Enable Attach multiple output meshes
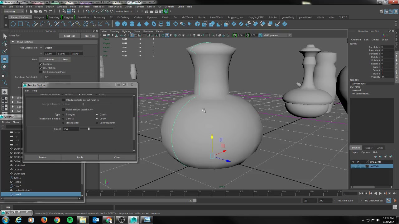Image resolution: width=399 pixels, height=224 pixels. [64, 100]
